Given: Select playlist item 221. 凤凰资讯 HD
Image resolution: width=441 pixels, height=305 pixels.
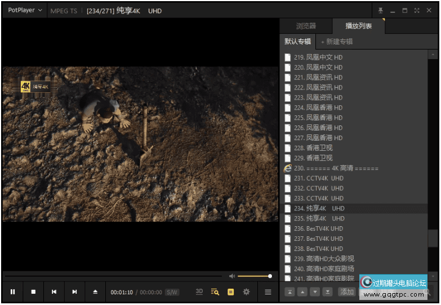Looking at the screenshot, I should (354, 78).
